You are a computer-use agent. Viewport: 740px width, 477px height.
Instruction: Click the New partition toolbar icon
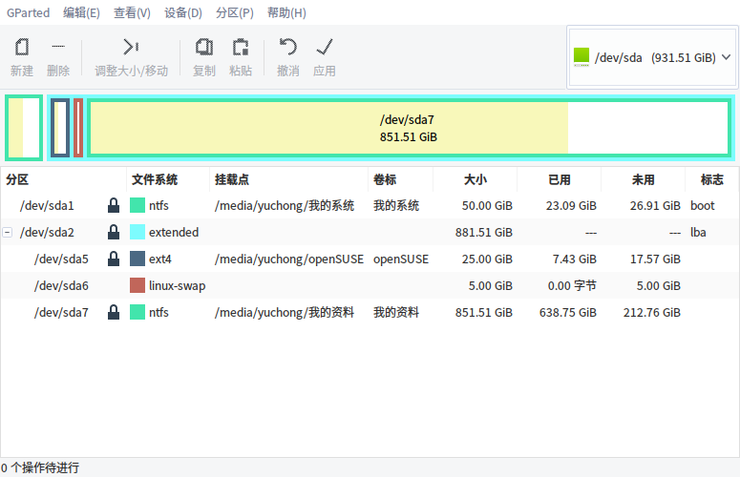tap(22, 47)
